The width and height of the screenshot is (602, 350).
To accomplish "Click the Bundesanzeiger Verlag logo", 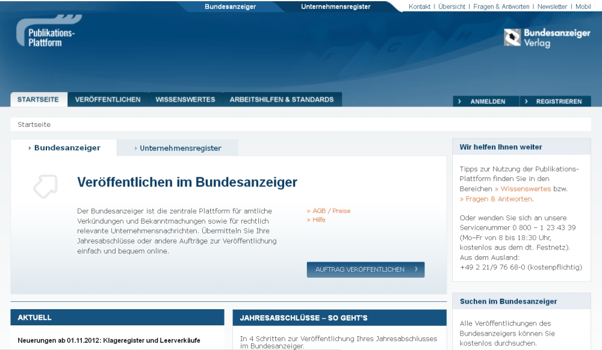I will (547, 38).
